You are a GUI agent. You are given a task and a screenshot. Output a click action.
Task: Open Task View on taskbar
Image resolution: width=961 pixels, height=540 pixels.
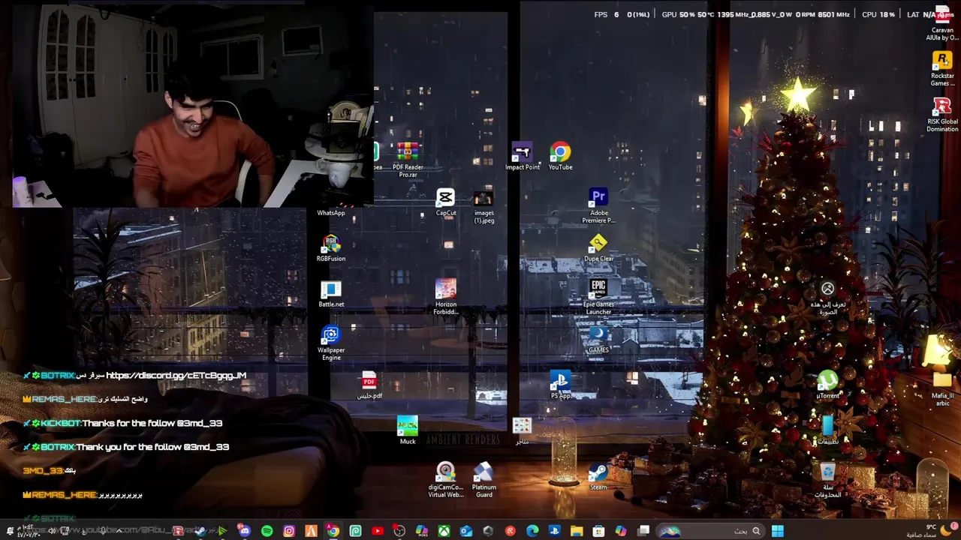(x=643, y=531)
